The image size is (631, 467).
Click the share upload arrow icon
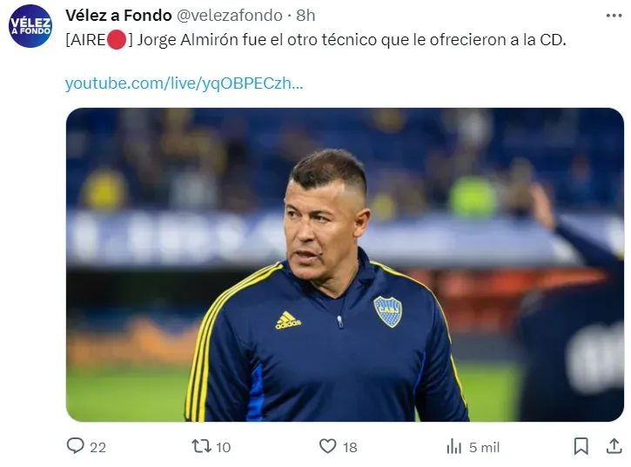click(614, 446)
